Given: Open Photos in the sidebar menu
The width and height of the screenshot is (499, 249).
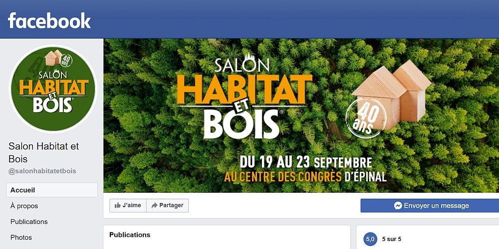Looking at the screenshot, I should (x=21, y=237).
